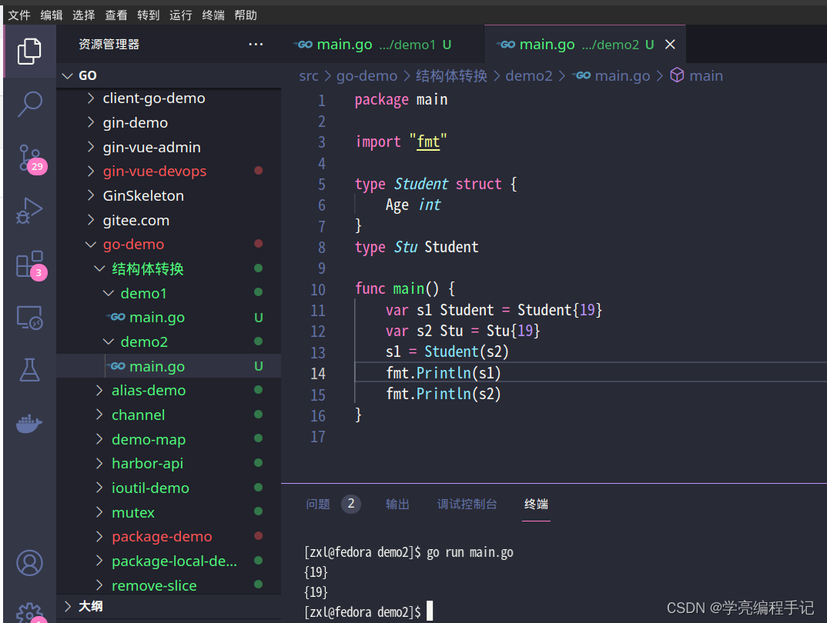The image size is (827, 623).
Task: Collapse the demo2 folder
Action: click(x=168, y=341)
